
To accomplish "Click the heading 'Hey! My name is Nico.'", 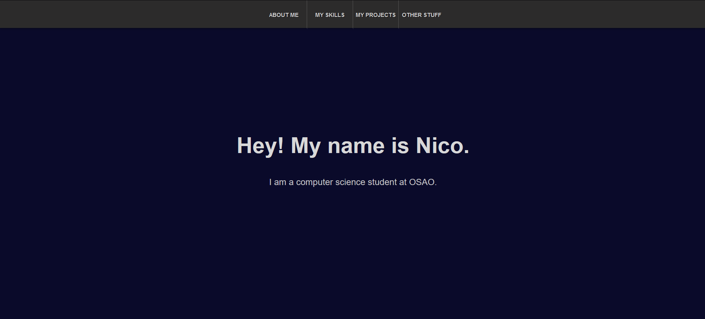I will tap(353, 146).
